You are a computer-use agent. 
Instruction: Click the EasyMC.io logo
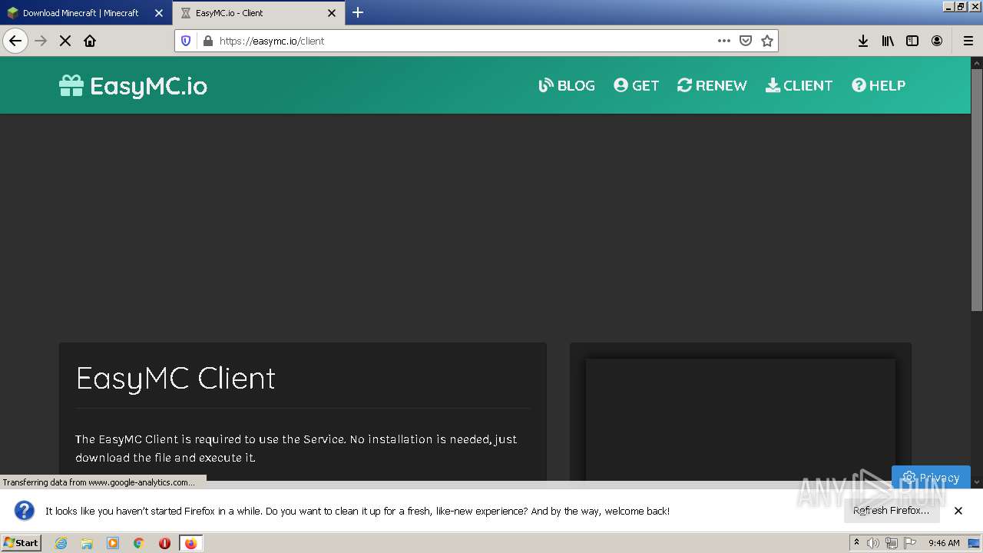click(x=133, y=85)
